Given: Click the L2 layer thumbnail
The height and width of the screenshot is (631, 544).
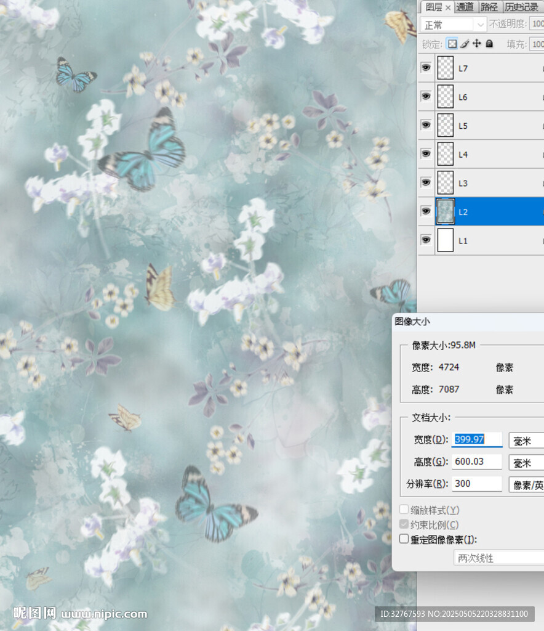Looking at the screenshot, I should click(445, 211).
